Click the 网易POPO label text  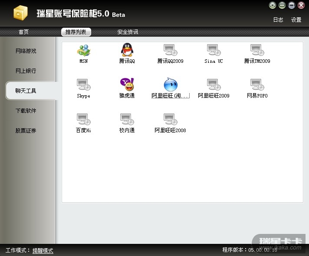257,96
